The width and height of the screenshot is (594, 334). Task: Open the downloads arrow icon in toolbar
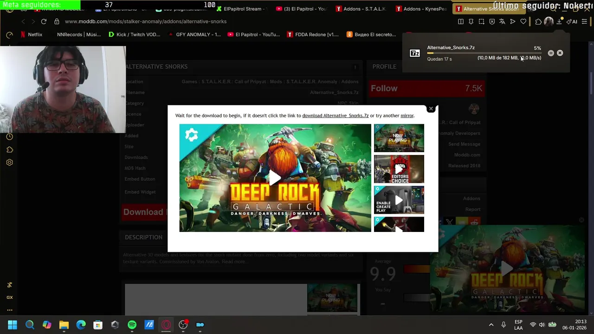560,21
